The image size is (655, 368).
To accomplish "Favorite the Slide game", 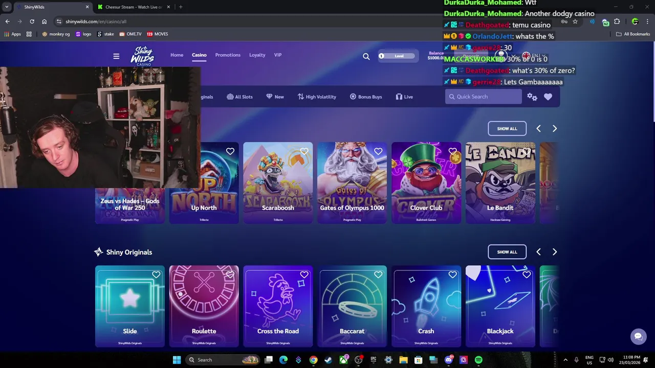I will (156, 274).
